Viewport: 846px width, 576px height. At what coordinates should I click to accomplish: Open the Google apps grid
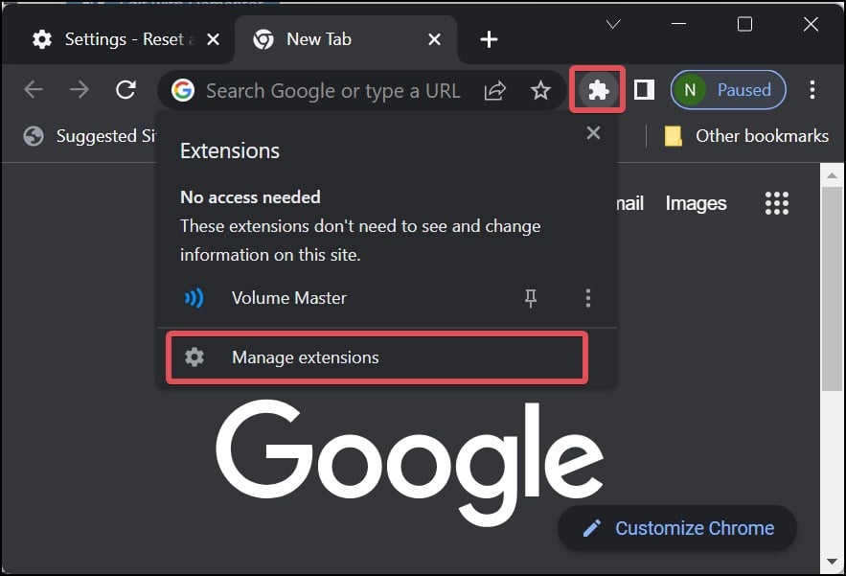pyautogui.click(x=776, y=203)
